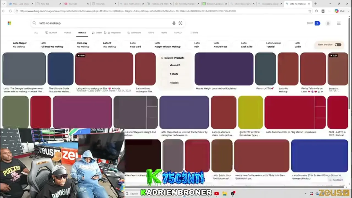Image resolution: width=352 pixels, height=198 pixels.
Task: Play the 0:08 no makeup shorts video
Action: pos(104,69)
